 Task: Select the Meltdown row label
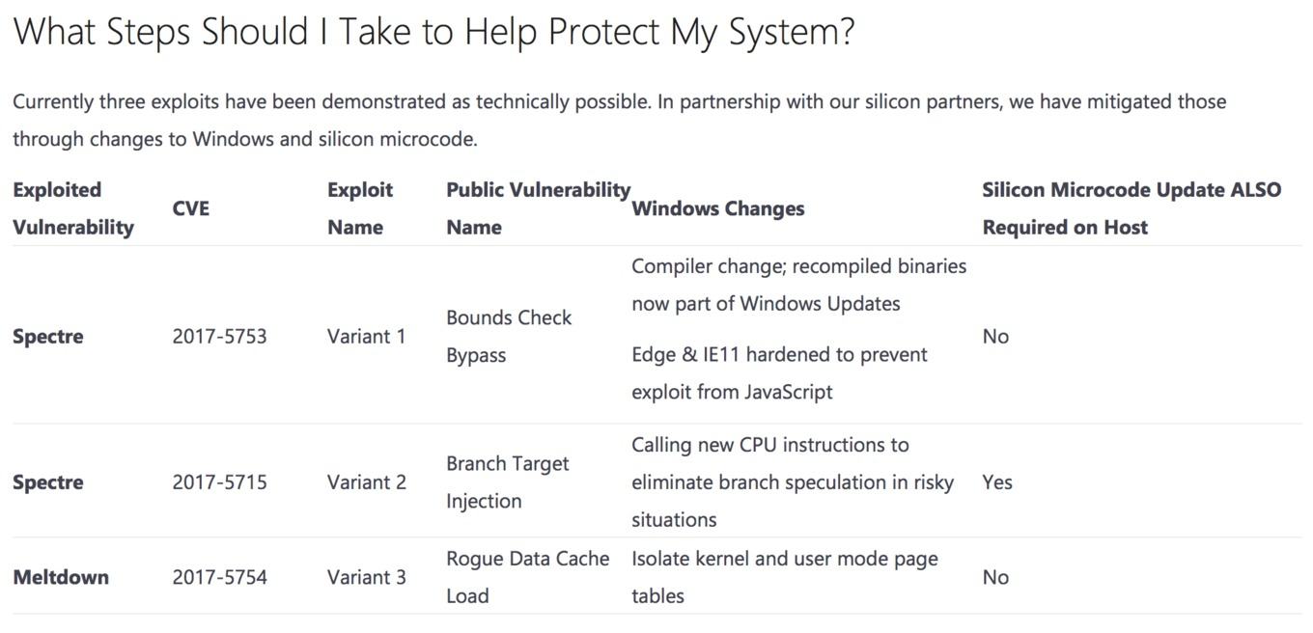point(61,577)
